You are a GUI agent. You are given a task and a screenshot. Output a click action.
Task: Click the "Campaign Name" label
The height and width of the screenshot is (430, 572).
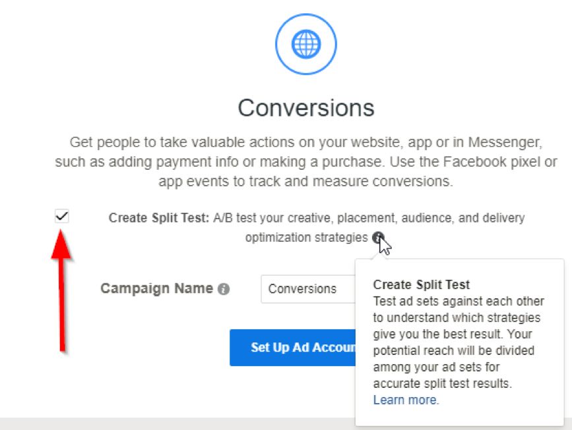pyautogui.click(x=156, y=288)
